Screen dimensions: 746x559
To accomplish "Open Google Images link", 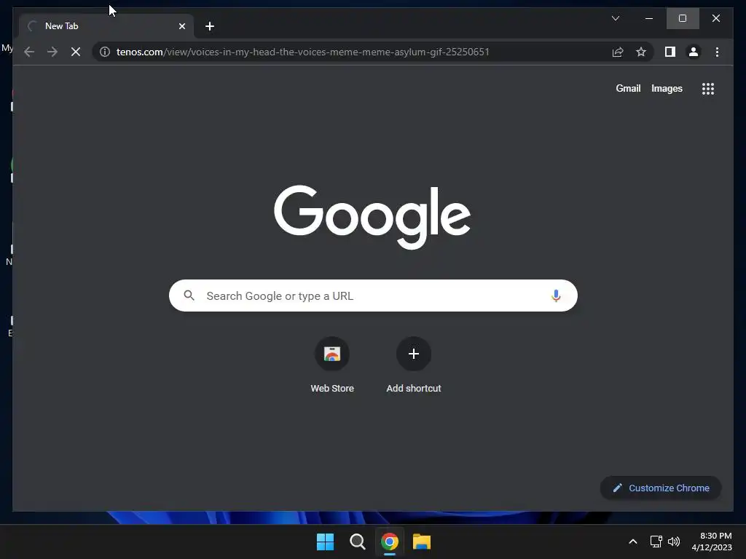I will click(667, 88).
